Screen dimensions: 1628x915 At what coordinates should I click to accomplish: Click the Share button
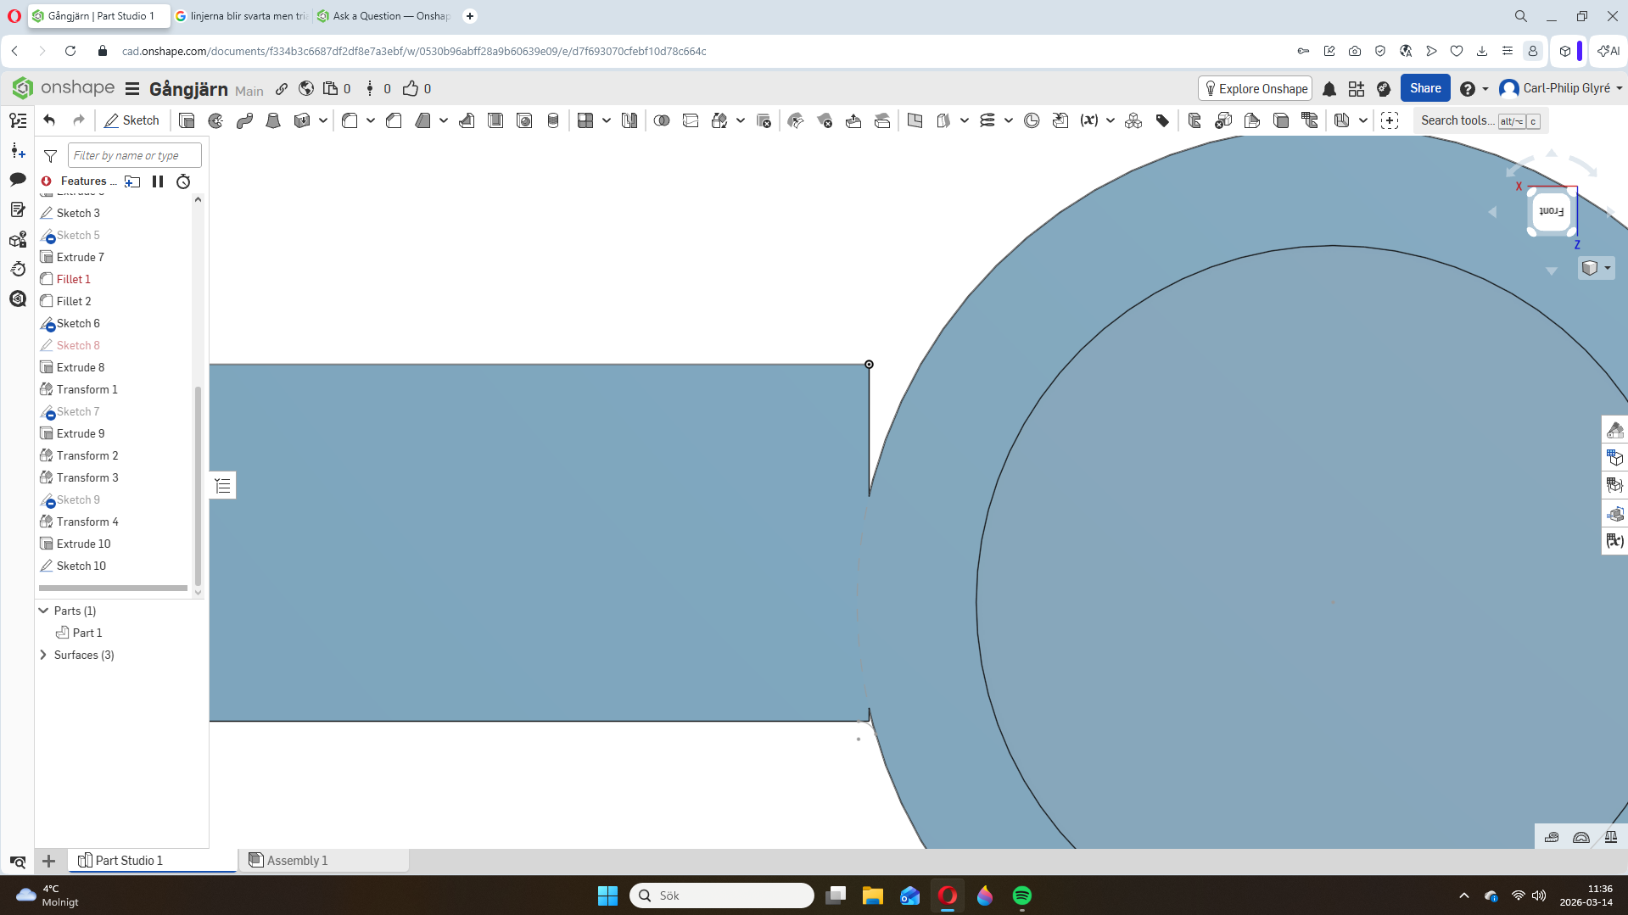point(1425,88)
